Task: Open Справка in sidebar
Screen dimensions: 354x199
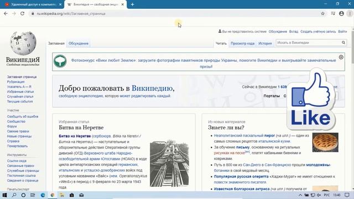Action: click(x=13, y=142)
